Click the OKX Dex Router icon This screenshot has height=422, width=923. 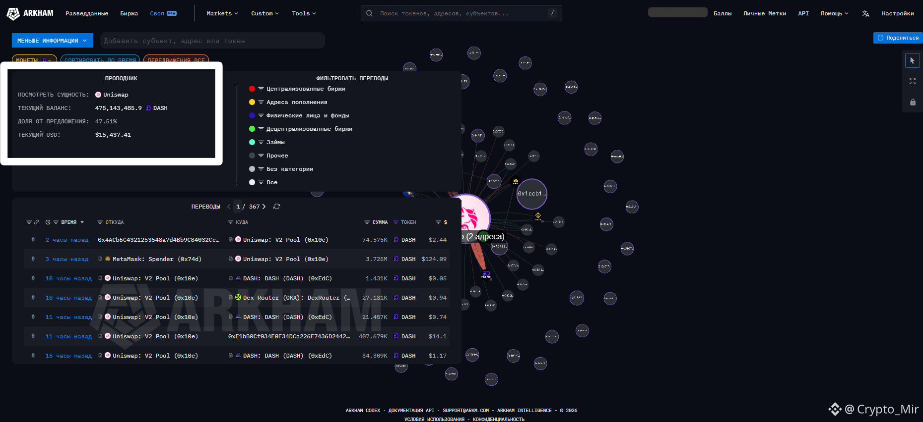pos(238,298)
